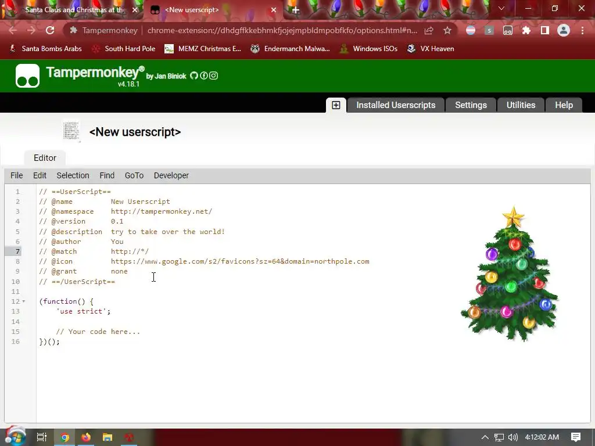Open Windows ISOs bookmark
This screenshot has width=595, height=446.
coord(368,49)
